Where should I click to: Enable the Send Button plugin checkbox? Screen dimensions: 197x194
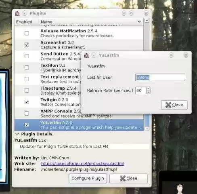pos(27,56)
